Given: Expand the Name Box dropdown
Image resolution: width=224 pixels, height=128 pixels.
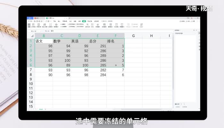Looking at the screenshot, I should point(40,31).
